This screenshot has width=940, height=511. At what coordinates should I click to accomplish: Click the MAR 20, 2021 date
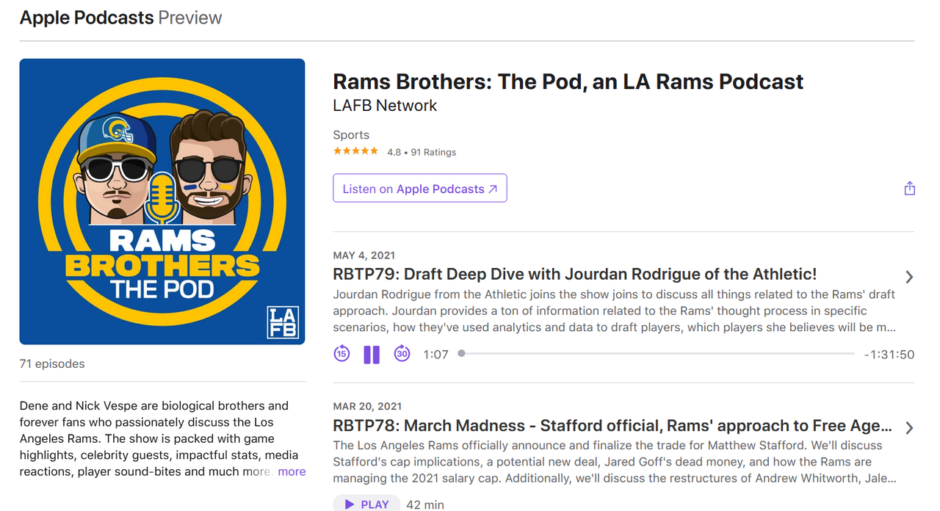coord(367,406)
